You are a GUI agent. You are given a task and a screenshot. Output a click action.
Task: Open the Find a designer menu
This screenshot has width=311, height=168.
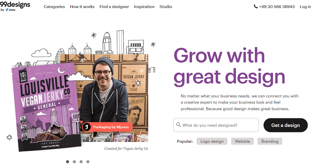[x=114, y=7]
